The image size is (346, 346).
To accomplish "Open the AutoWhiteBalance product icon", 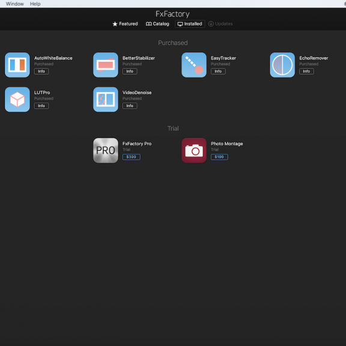I will tap(17, 65).
